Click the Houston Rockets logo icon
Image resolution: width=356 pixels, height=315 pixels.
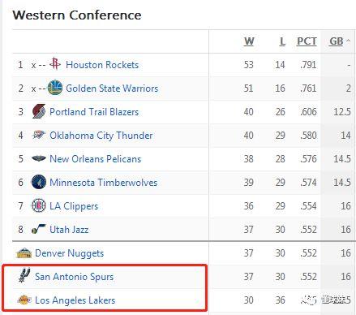55,64
